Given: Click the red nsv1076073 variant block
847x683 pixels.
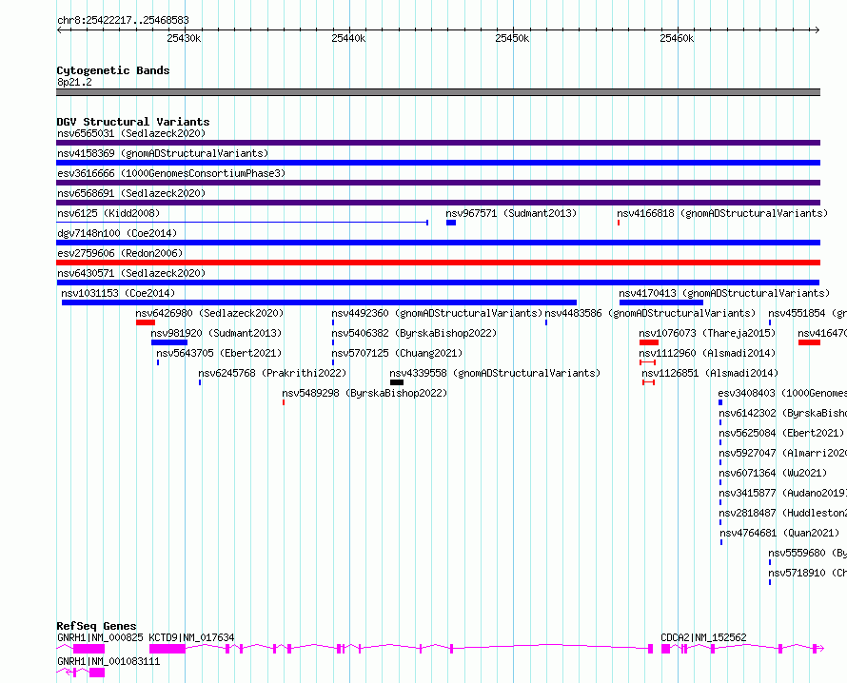Looking at the screenshot, I should tap(649, 342).
